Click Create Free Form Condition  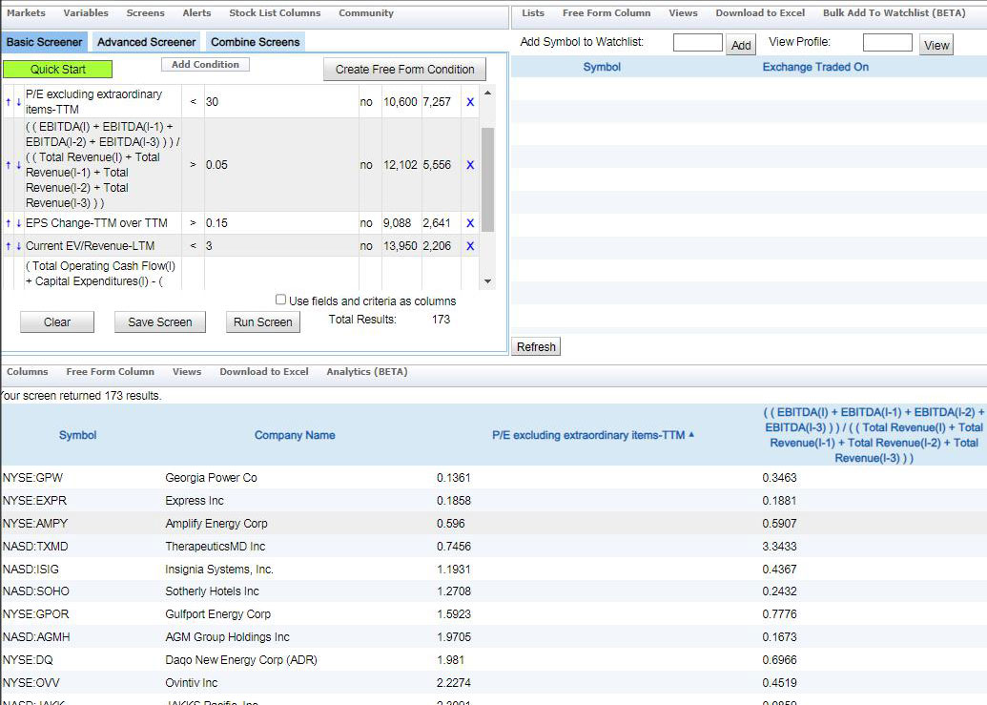403,69
